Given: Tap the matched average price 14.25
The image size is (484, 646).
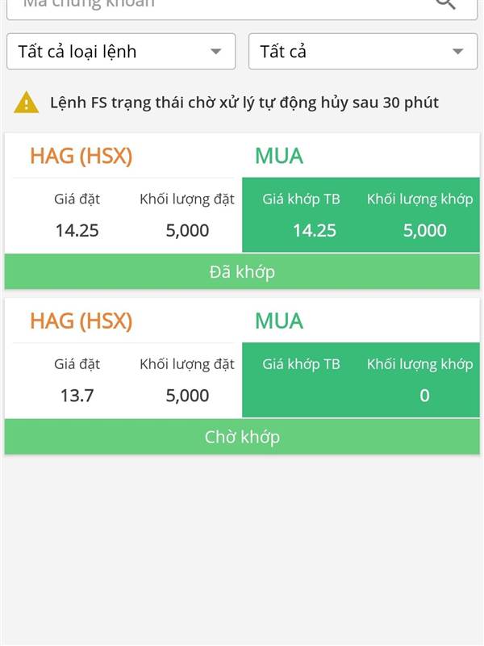Looking at the screenshot, I should click(x=315, y=230).
